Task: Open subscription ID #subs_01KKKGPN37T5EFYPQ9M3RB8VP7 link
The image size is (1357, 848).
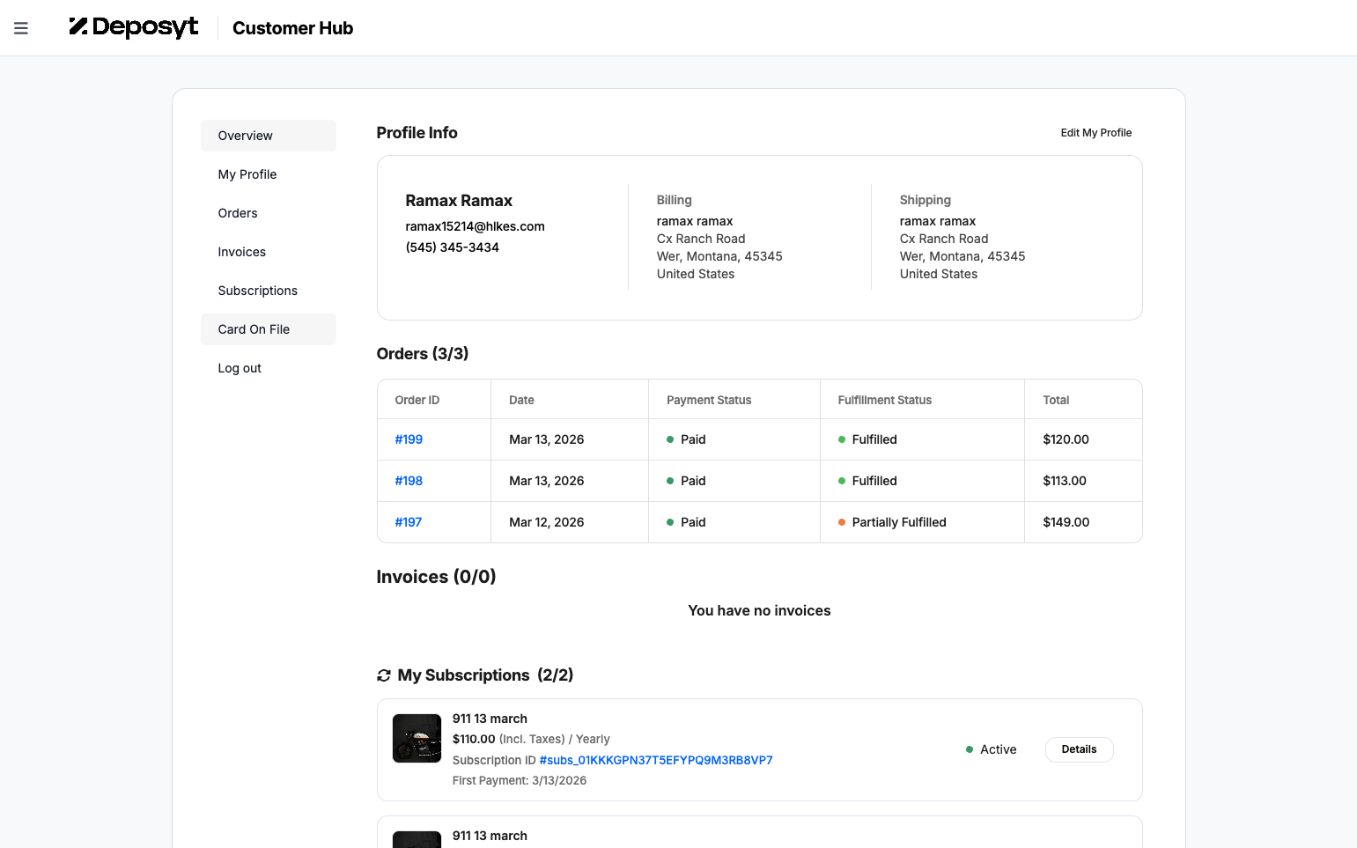Action: pyautogui.click(x=656, y=760)
